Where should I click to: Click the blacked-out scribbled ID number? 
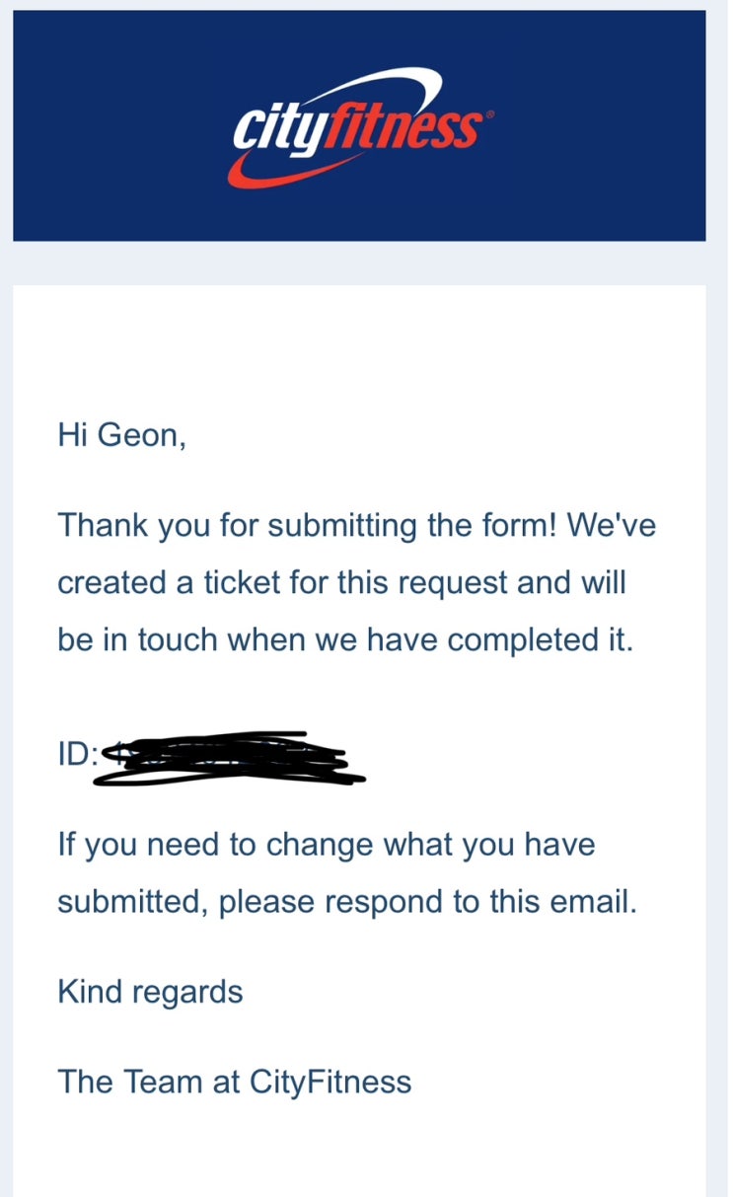click(x=229, y=760)
